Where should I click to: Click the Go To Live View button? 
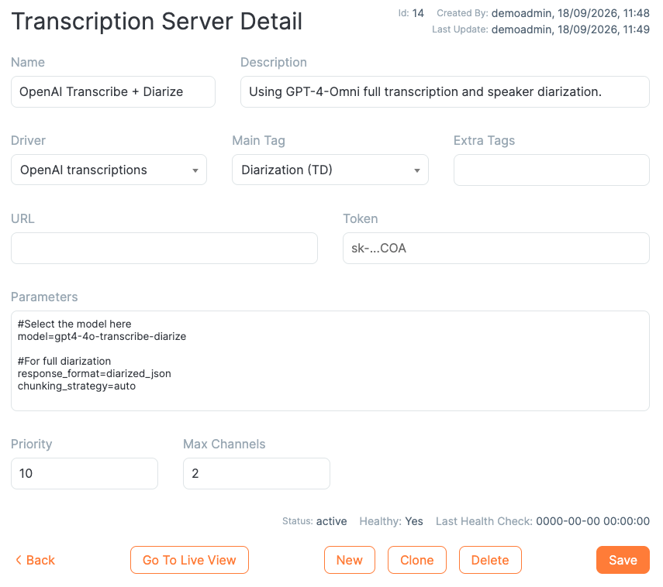click(189, 560)
